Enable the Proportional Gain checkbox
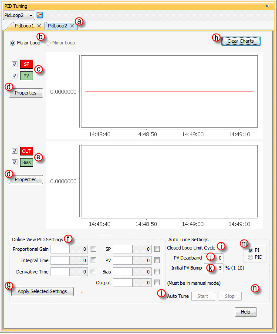This screenshot has width=277, height=334. coord(94,249)
